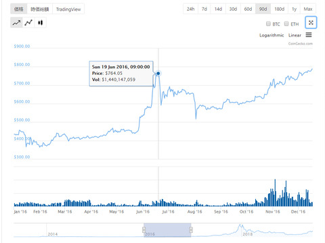Set the range to 1y

(x=294, y=9)
